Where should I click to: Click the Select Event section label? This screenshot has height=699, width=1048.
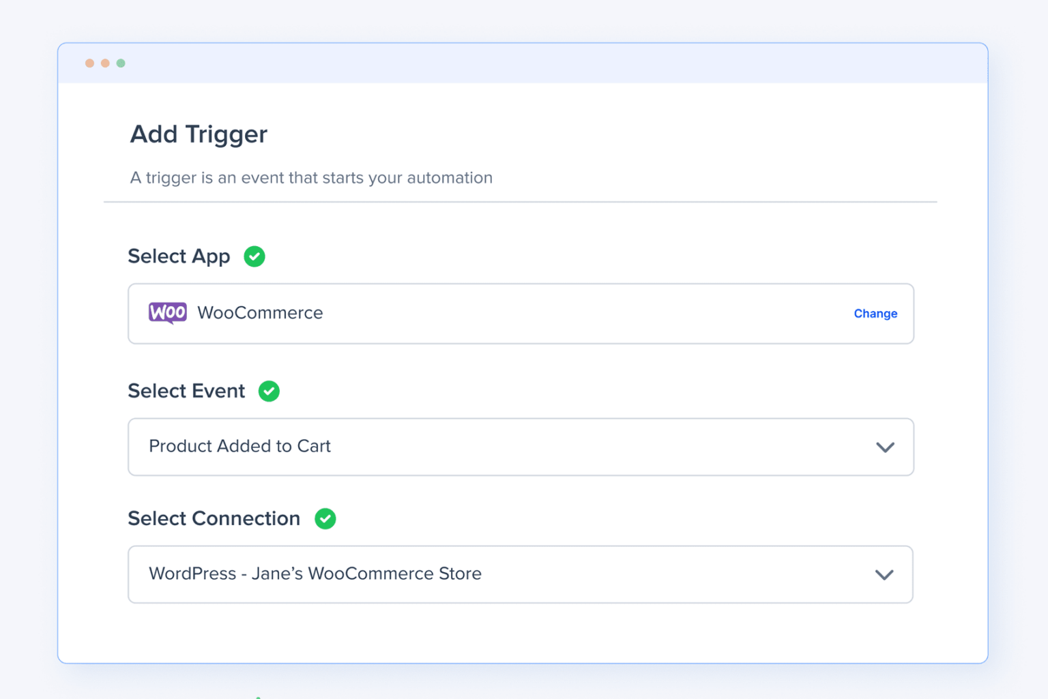pyautogui.click(x=186, y=391)
